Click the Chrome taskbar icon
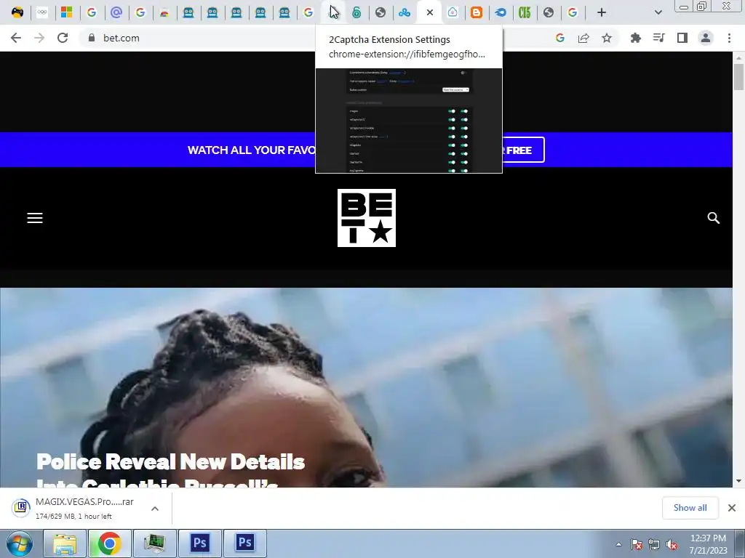The height and width of the screenshot is (558, 745). tap(109, 543)
